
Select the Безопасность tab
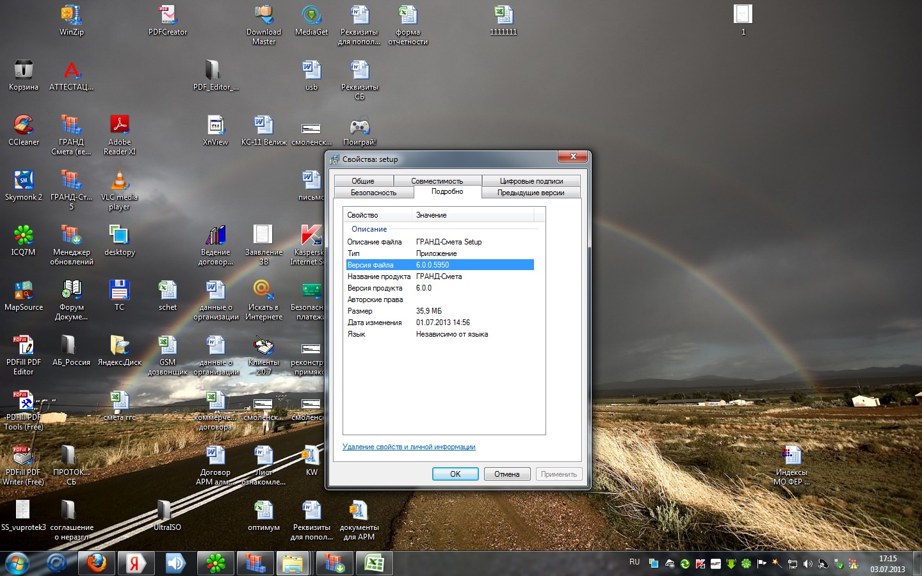pos(374,193)
